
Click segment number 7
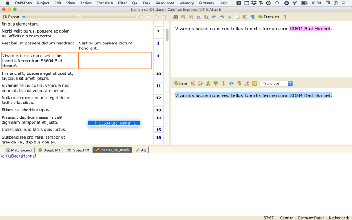tap(158, 33)
